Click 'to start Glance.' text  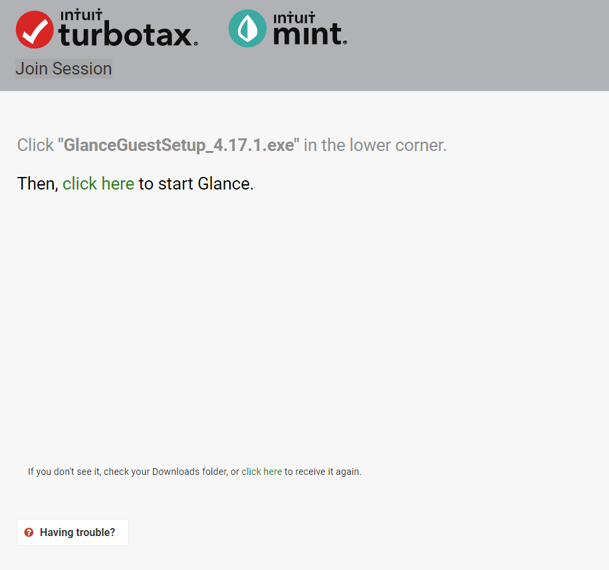[196, 184]
